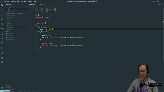Click the Enabled = true line

[43, 17]
